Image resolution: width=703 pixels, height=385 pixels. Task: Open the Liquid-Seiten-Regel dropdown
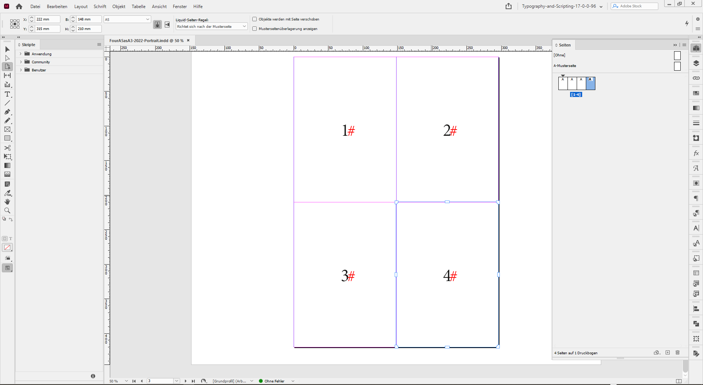[211, 26]
